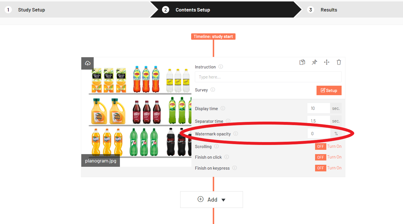Click the upload cloud icon on the image

tap(88, 63)
